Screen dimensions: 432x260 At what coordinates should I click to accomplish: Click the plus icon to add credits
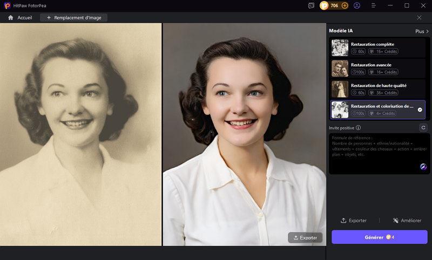[x=345, y=5]
